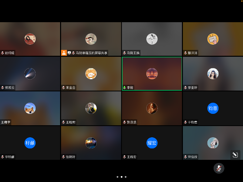
Task: Switch to the first page dot
Action: [118, 177]
